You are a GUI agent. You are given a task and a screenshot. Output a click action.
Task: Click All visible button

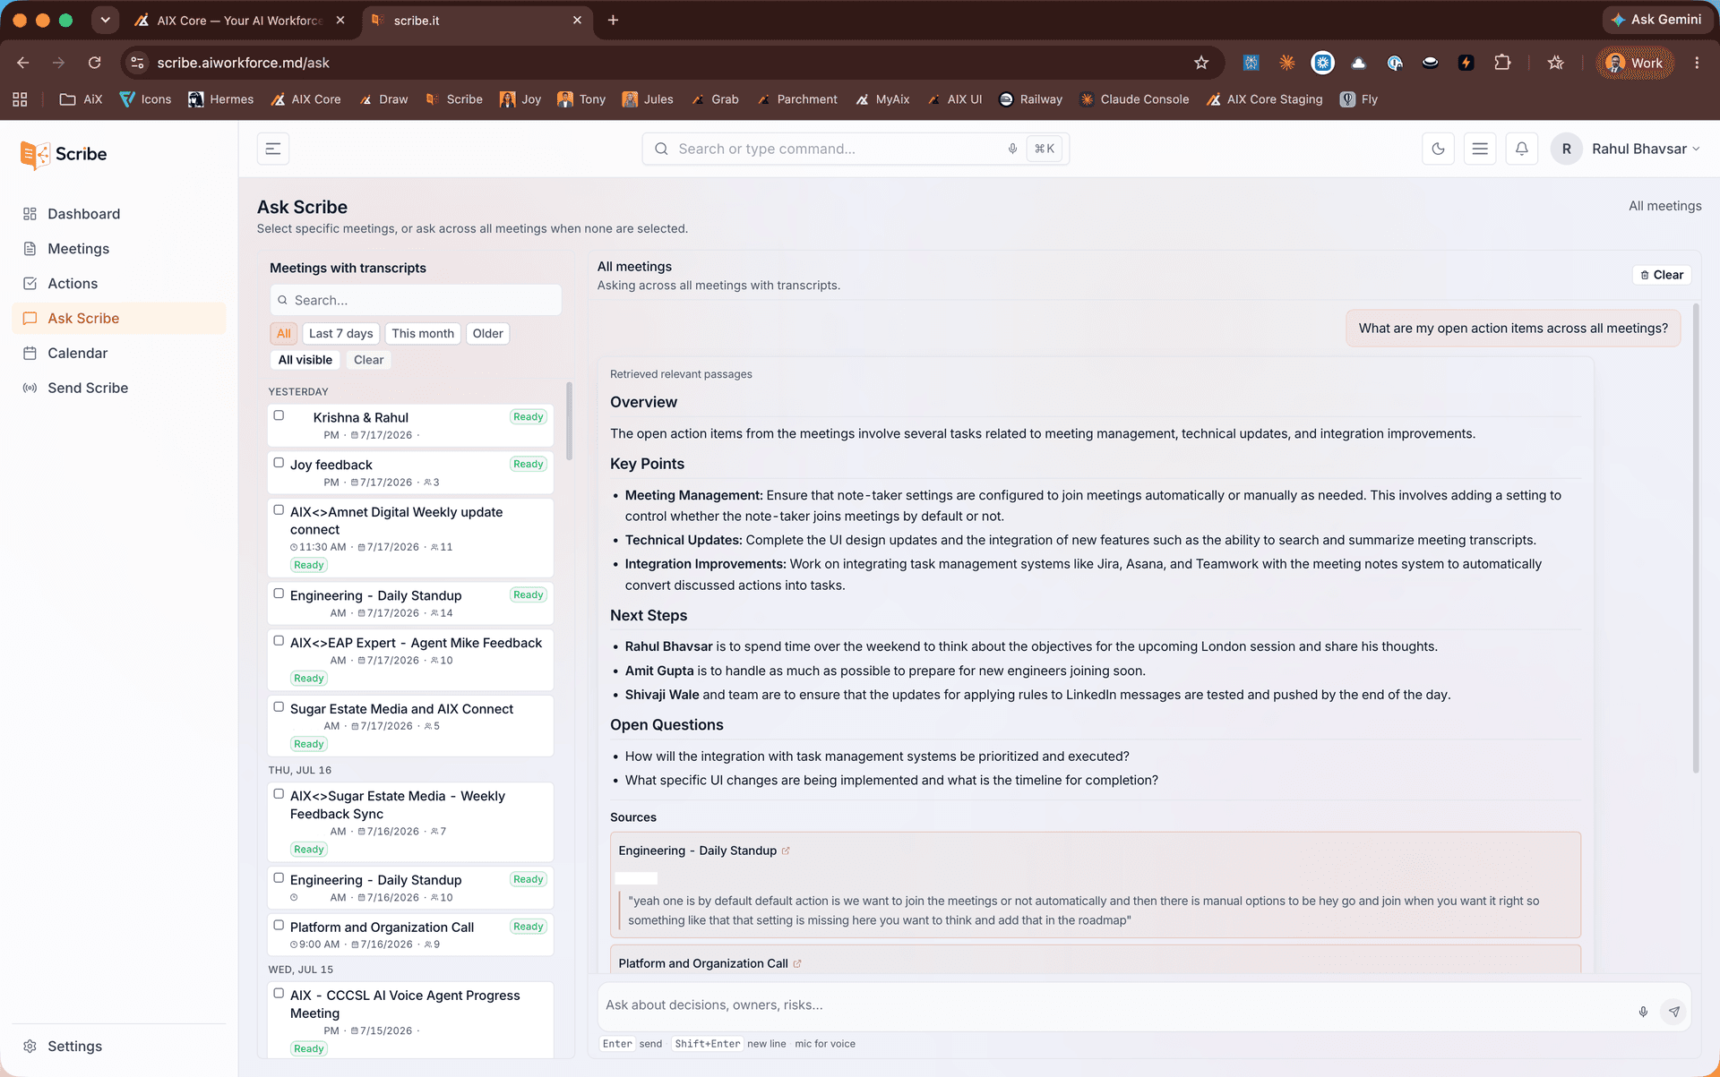pyautogui.click(x=305, y=360)
